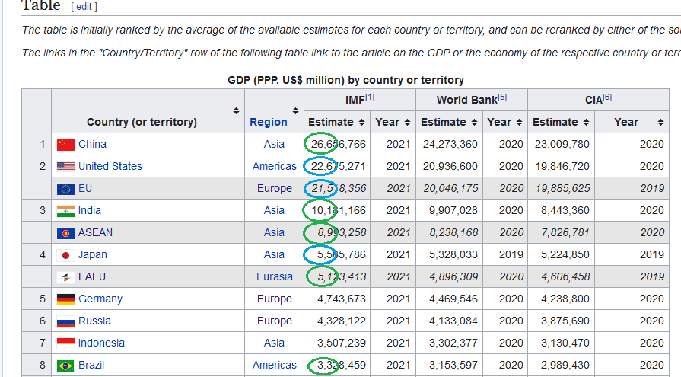681x377 pixels.
Task: Click Europe region link in Germany row
Action: [x=275, y=299]
